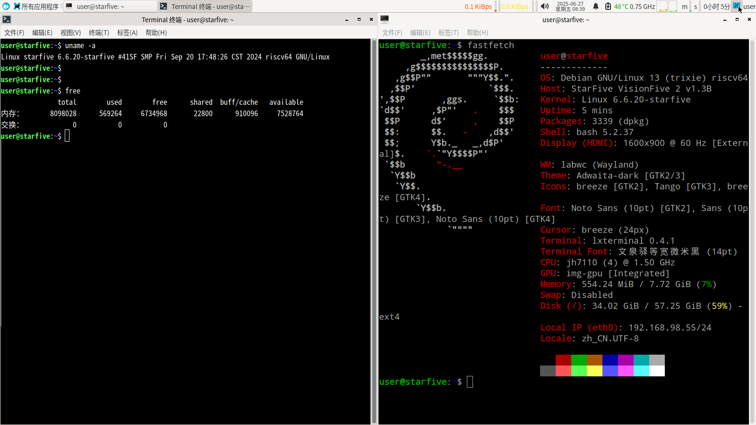The image size is (756, 425).
Task: Click the 'fastfetch' command text
Action: (491, 45)
